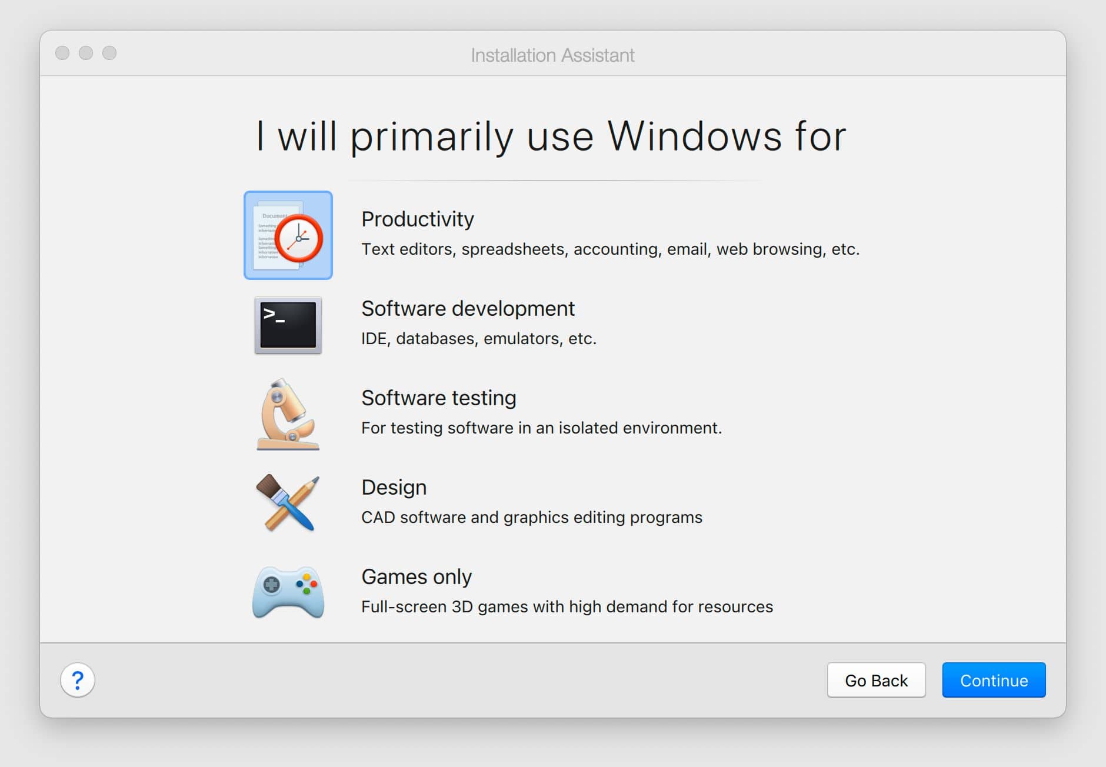Click the Productivity option title
Image resolution: width=1106 pixels, height=767 pixels.
coord(417,219)
